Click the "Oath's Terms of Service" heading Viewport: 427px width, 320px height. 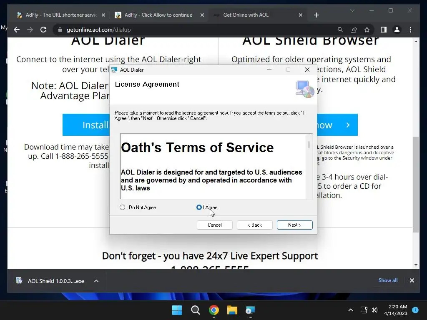[x=197, y=148]
